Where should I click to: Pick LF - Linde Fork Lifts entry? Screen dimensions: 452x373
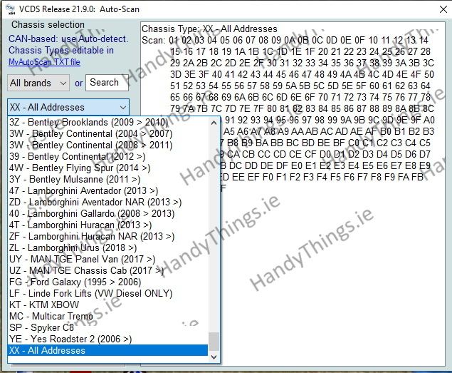click(107, 294)
